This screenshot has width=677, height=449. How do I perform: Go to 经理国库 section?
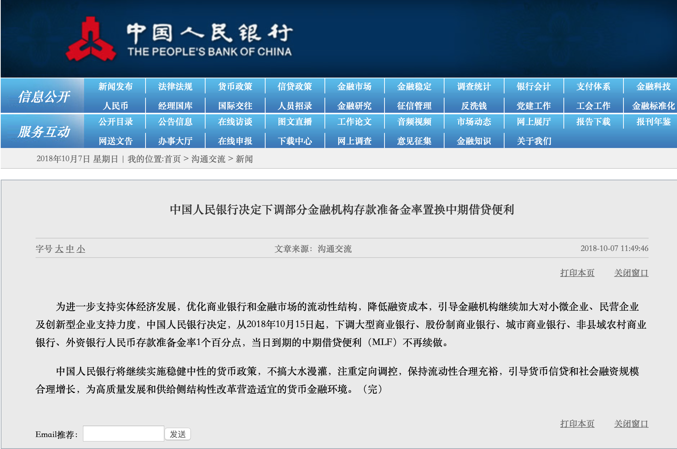[x=175, y=106]
